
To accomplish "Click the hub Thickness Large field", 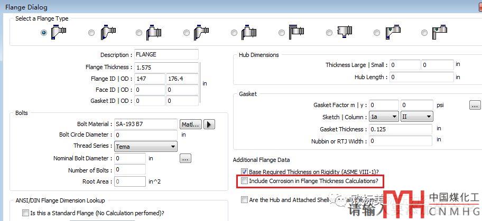I will (405, 65).
